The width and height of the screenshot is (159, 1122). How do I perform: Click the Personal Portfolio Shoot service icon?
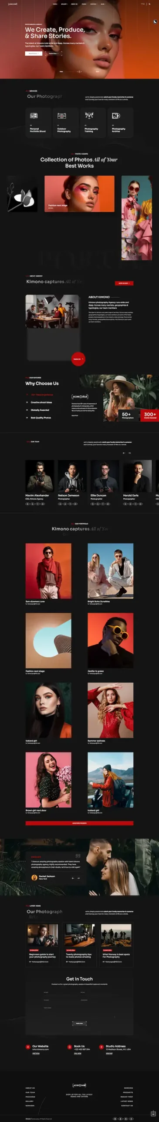34,116
